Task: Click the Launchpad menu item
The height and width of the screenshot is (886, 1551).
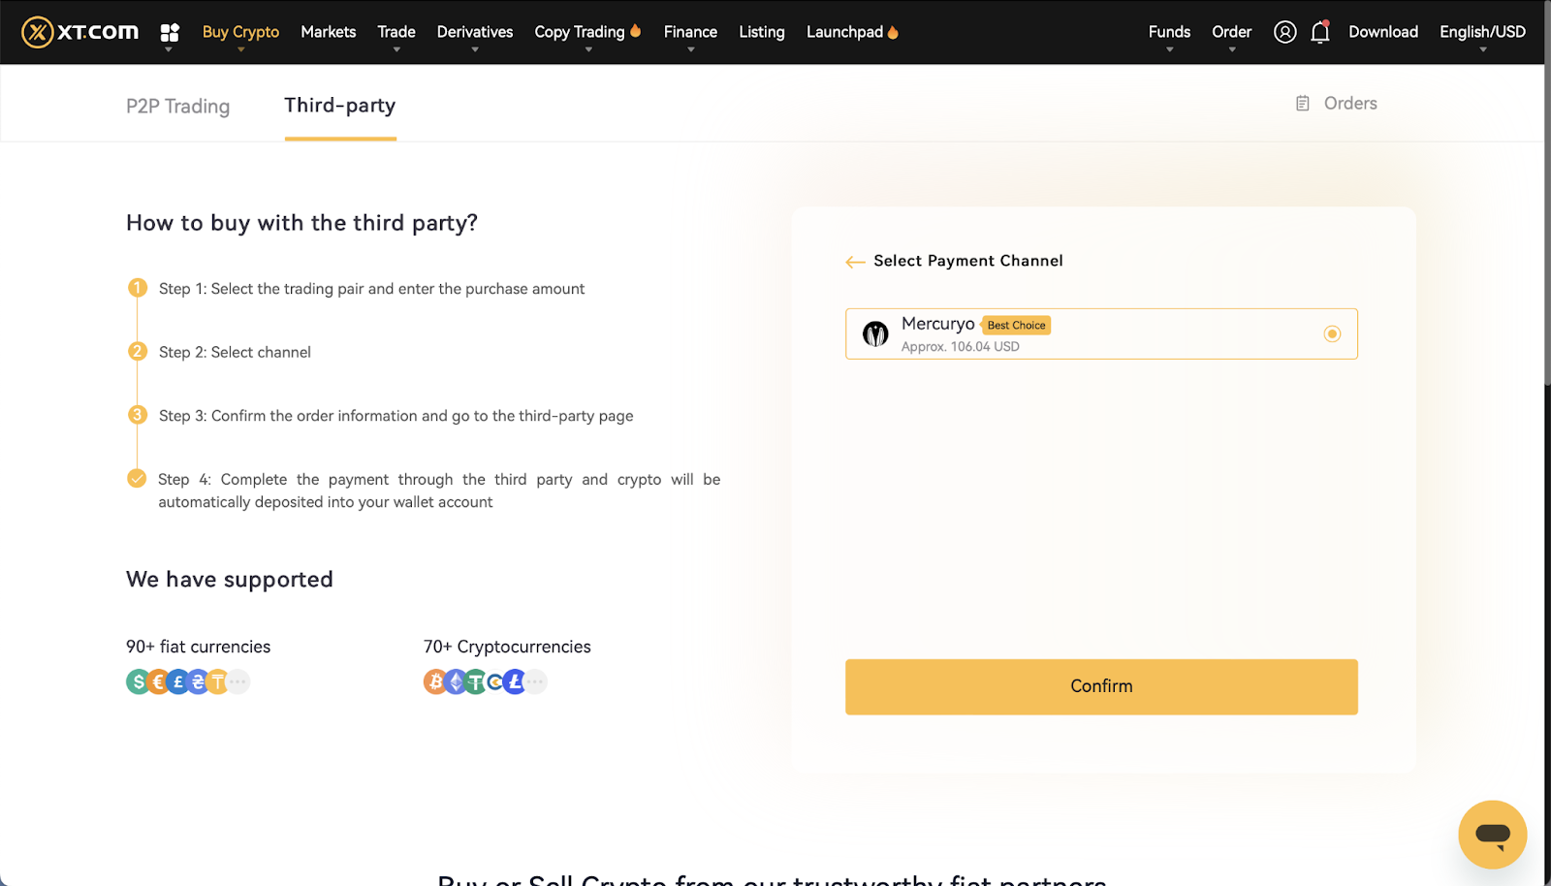Action: pos(844,32)
